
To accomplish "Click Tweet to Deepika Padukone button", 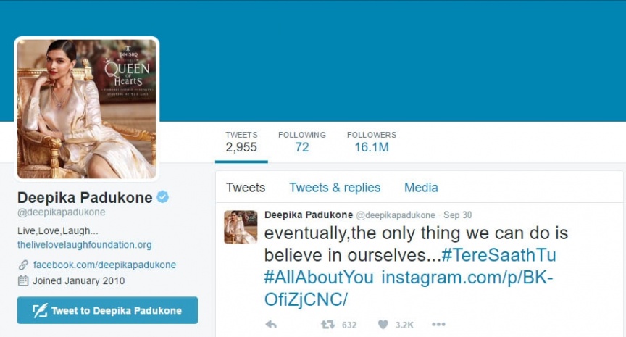I will click(x=107, y=310).
